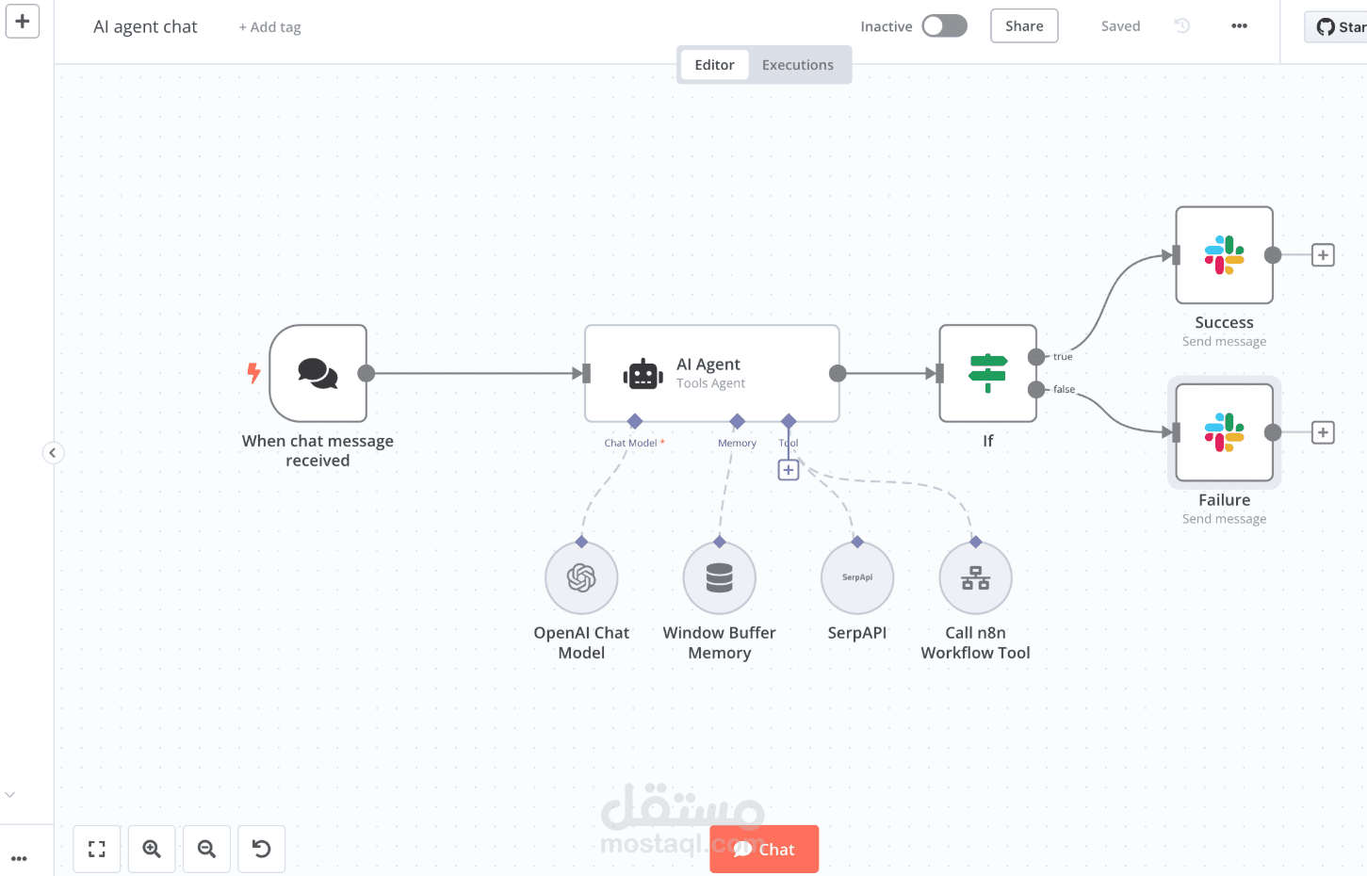The image size is (1367, 876).
Task: Select the Call n8n Workflow Tool node
Action: click(975, 577)
